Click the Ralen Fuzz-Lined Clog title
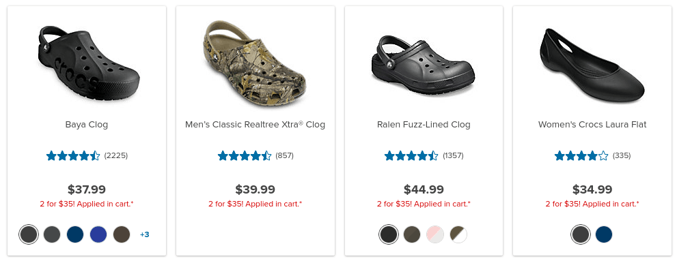The width and height of the screenshot is (677, 261). tap(424, 125)
